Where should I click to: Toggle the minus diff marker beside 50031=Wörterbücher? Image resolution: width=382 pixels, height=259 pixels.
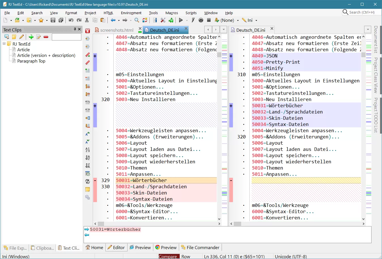(95, 180)
